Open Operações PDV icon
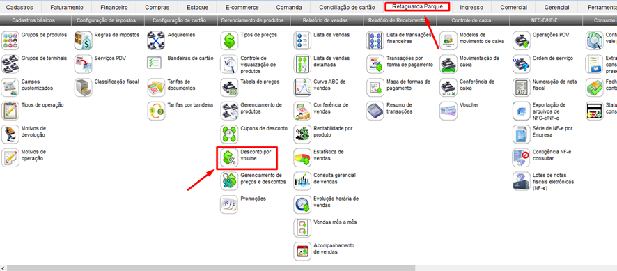This screenshot has height=271, width=617. click(x=521, y=41)
